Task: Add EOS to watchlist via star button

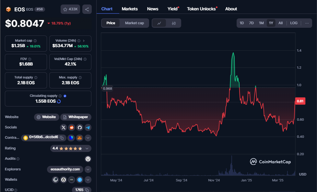Action: click(x=70, y=9)
